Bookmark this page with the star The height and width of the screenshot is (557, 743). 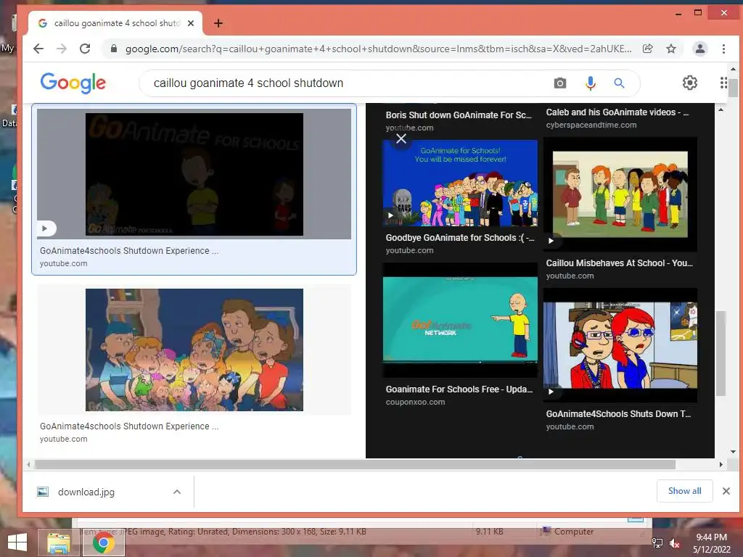[671, 49]
